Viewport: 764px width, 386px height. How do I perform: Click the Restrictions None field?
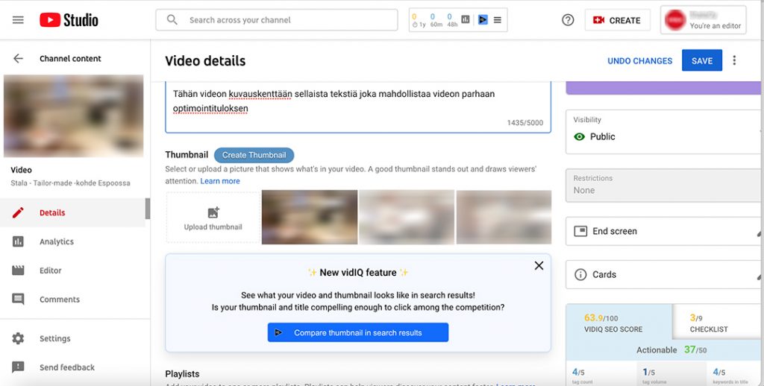(x=663, y=185)
